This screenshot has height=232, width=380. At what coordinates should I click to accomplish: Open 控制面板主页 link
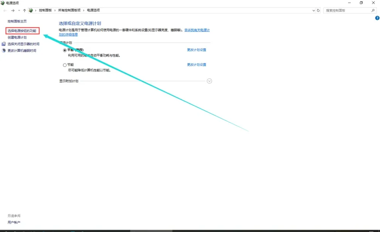(17, 21)
